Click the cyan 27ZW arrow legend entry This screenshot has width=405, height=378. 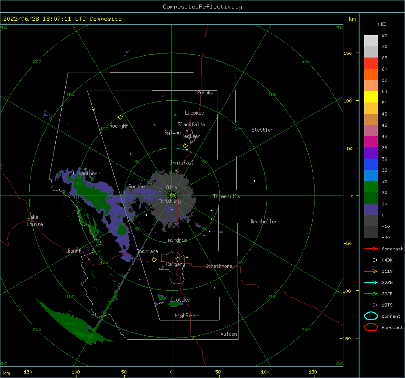(371, 283)
